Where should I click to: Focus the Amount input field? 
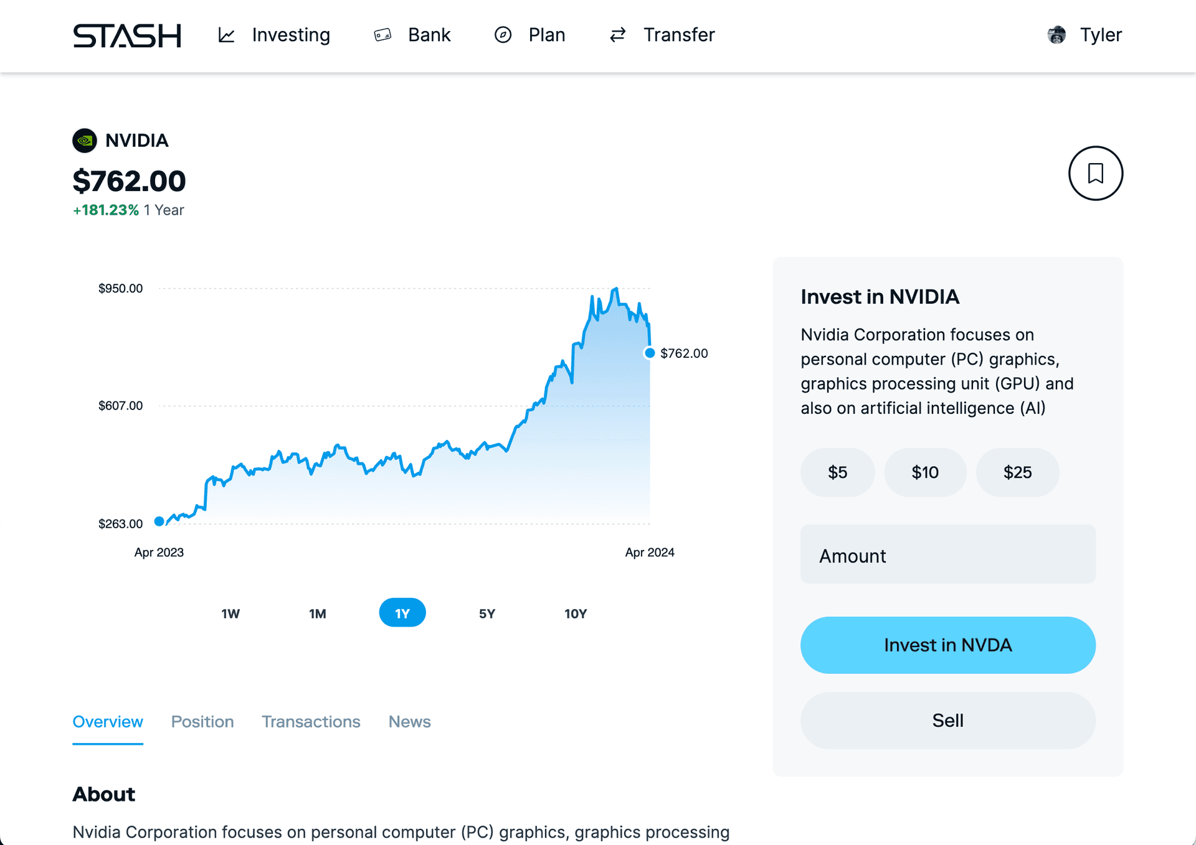(947, 554)
